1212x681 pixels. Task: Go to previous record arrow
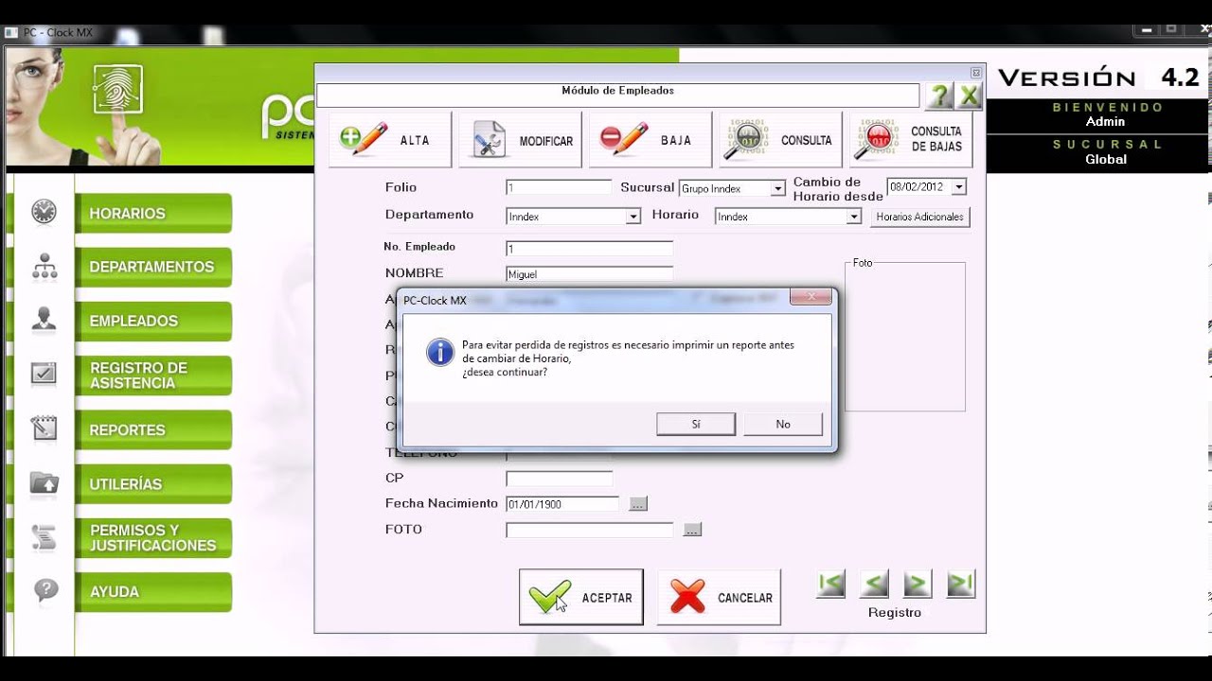click(x=874, y=584)
